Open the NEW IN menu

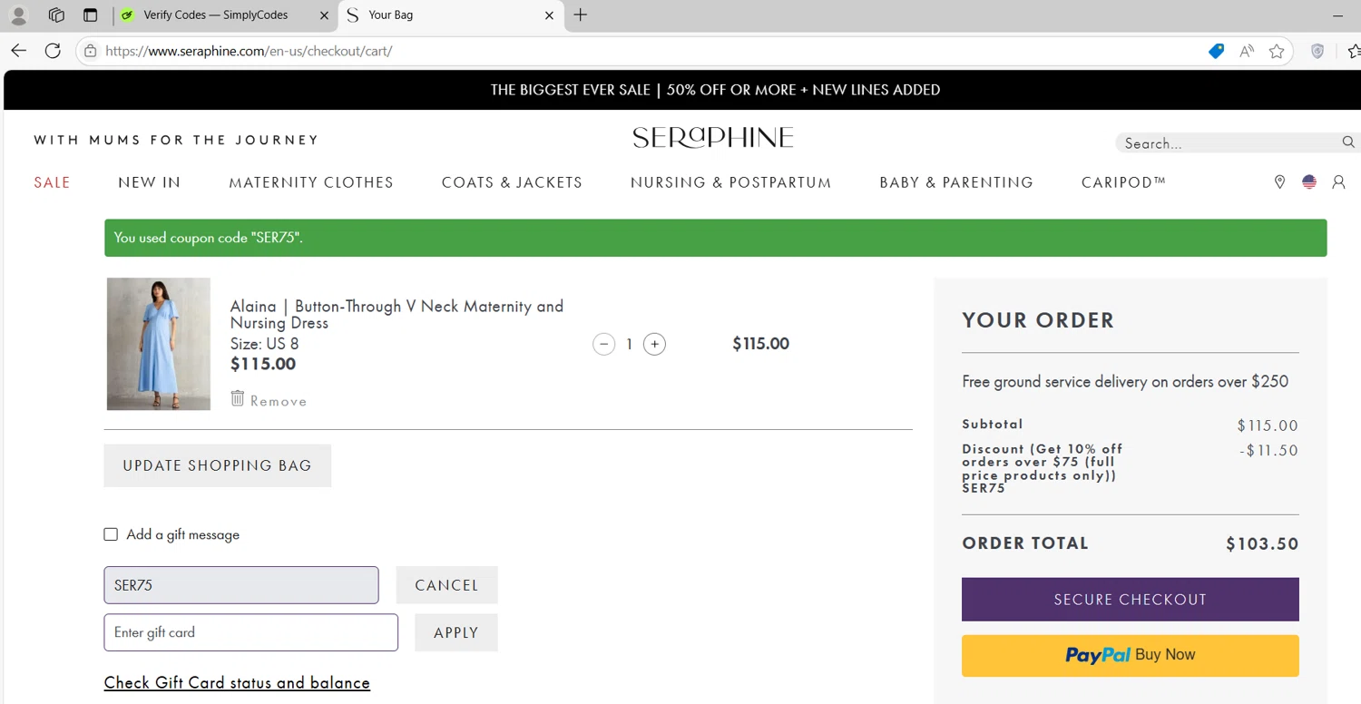(x=150, y=182)
